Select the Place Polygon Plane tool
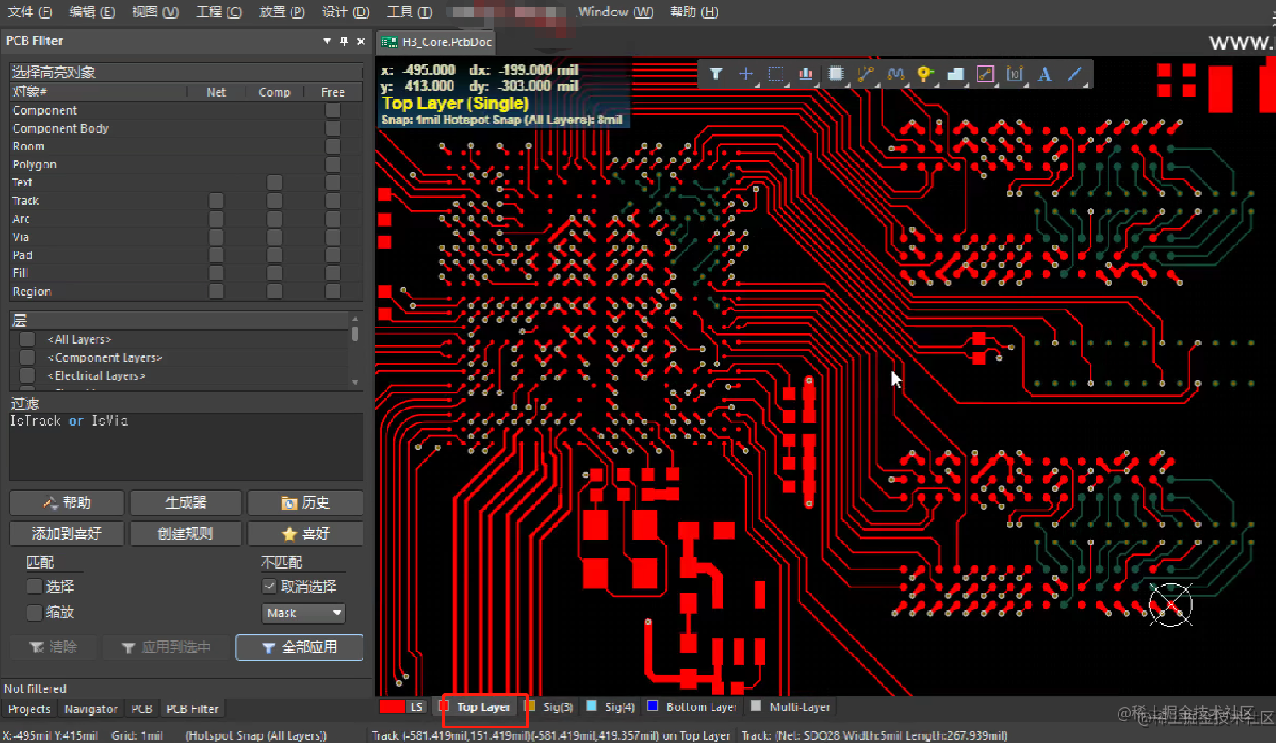The image size is (1276, 743). click(x=955, y=74)
